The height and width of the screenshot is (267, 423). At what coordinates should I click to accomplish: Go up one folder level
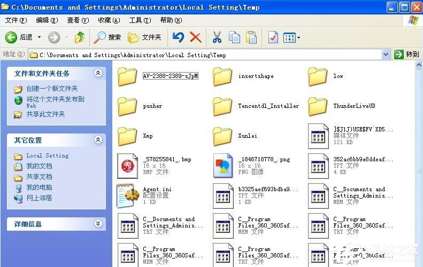pyautogui.click(x=80, y=37)
